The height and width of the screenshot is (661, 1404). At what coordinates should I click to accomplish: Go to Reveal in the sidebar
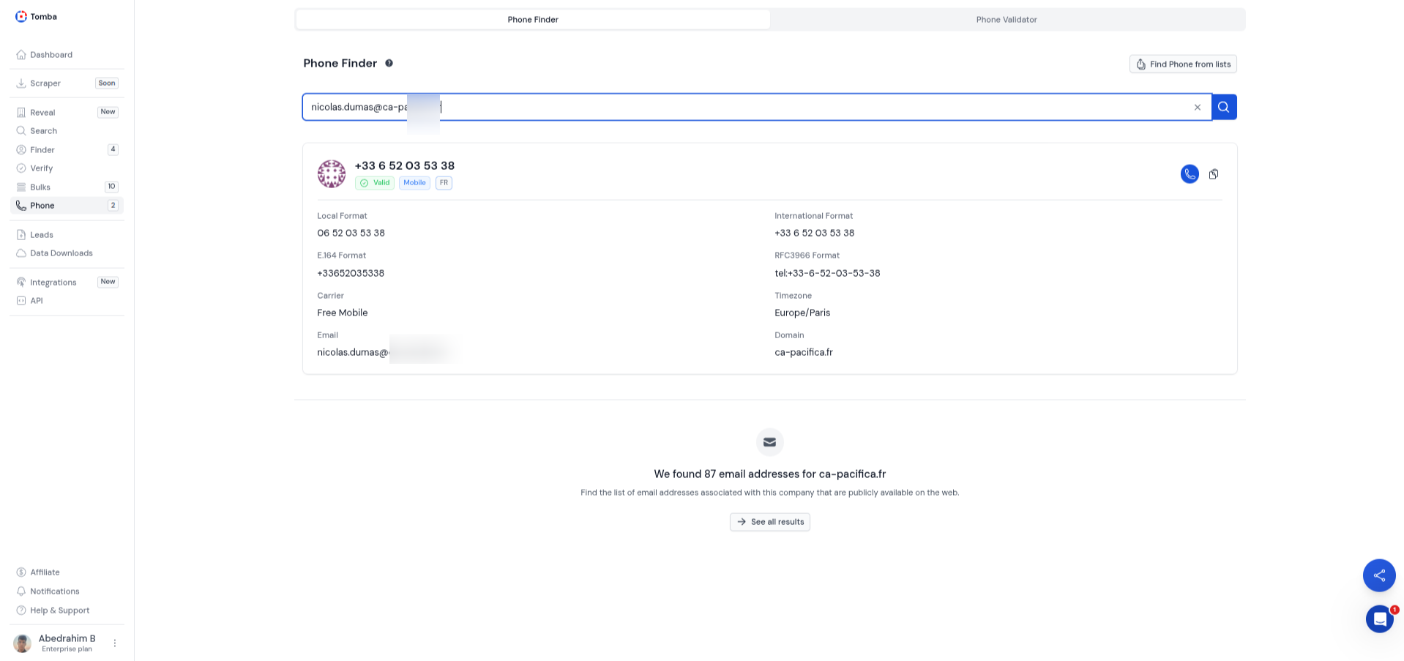(x=42, y=113)
